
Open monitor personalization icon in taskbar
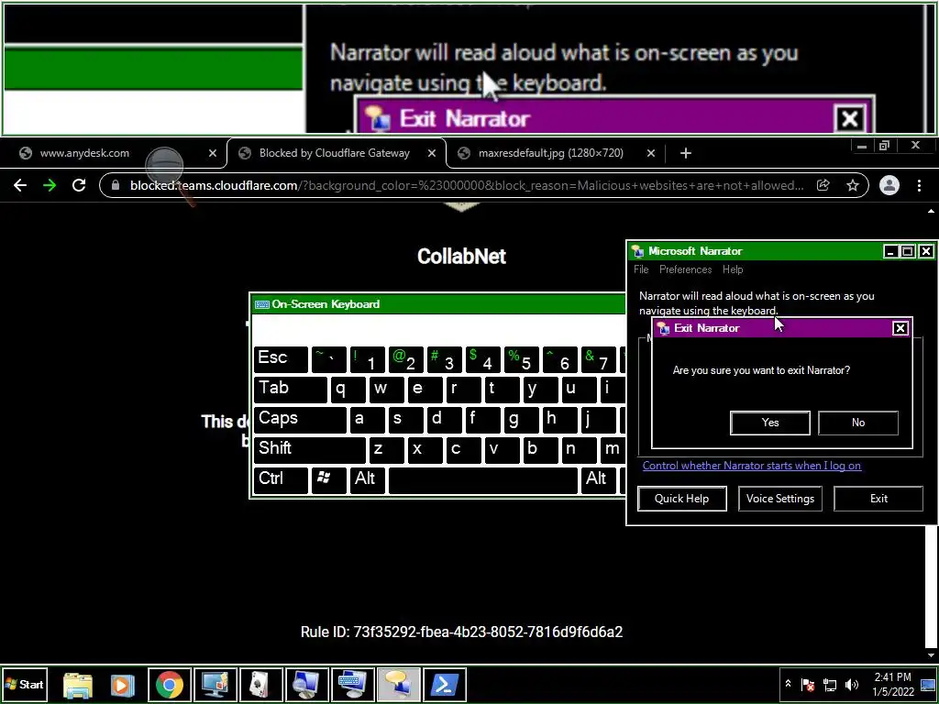point(215,684)
